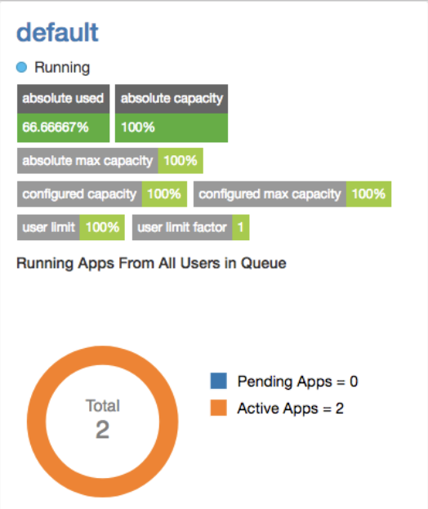Click the Total 2 text in donut
This screenshot has height=509, width=428.
coord(103,419)
